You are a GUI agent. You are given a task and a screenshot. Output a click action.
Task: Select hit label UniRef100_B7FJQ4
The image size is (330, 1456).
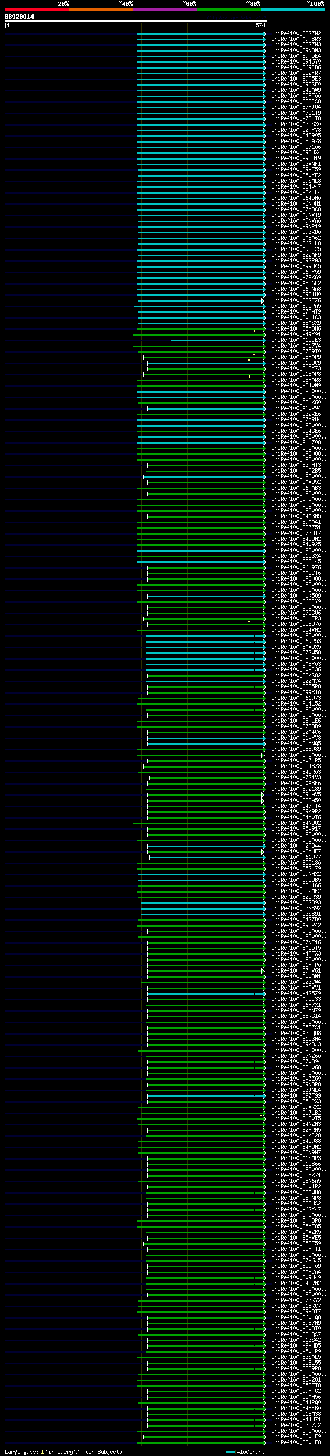(295, 107)
